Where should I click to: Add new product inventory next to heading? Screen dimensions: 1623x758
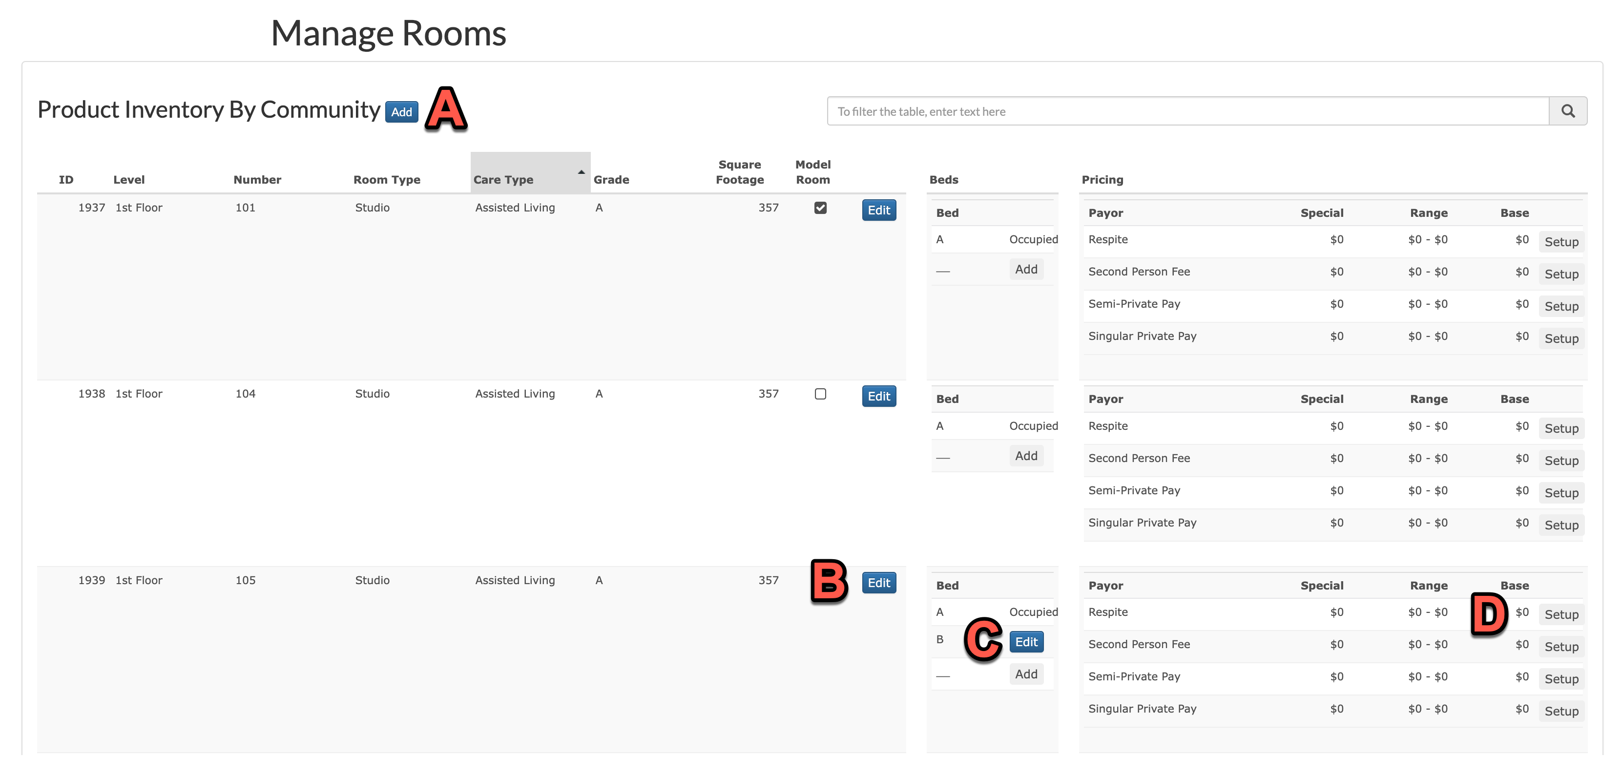tap(401, 112)
